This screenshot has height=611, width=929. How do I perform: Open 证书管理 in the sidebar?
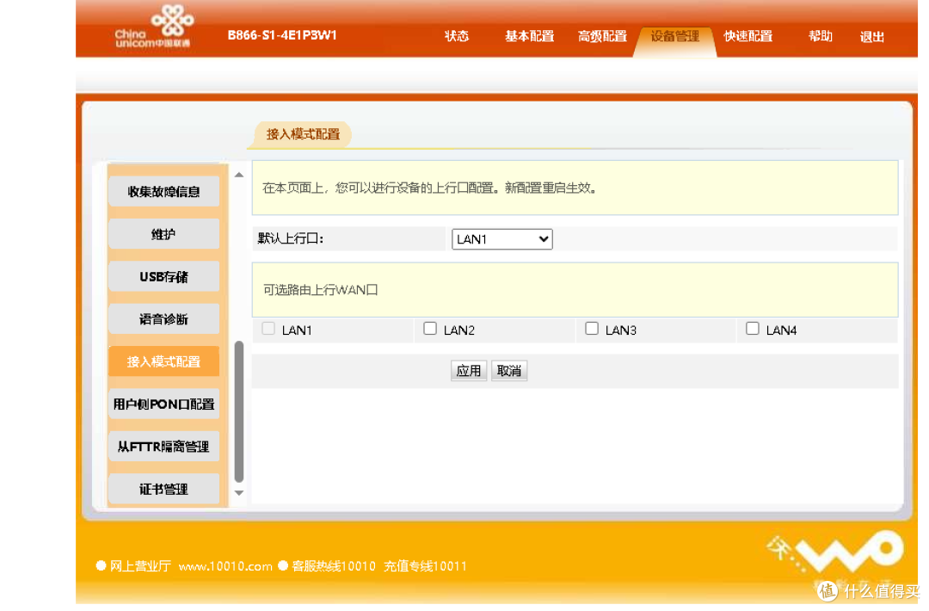coord(163,490)
